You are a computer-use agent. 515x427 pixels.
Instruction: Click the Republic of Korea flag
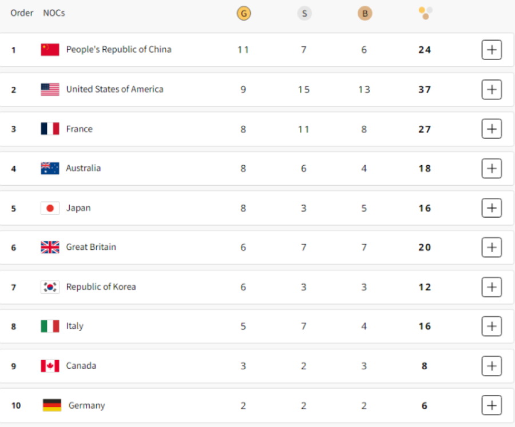[x=50, y=287]
